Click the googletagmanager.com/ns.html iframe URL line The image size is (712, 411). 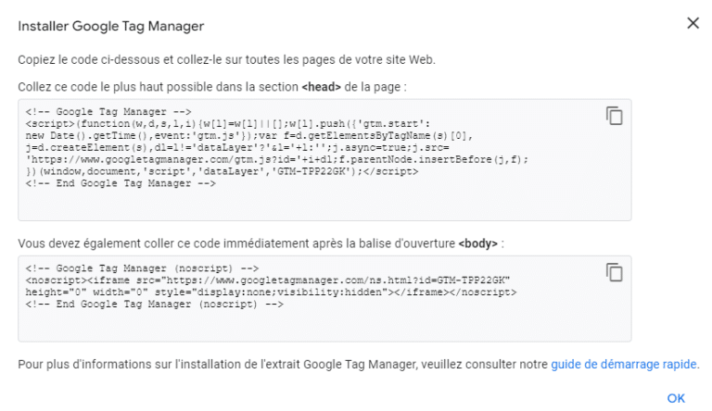(x=268, y=280)
